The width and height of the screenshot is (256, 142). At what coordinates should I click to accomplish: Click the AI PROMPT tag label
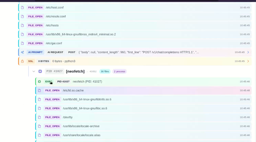[x=35, y=52]
